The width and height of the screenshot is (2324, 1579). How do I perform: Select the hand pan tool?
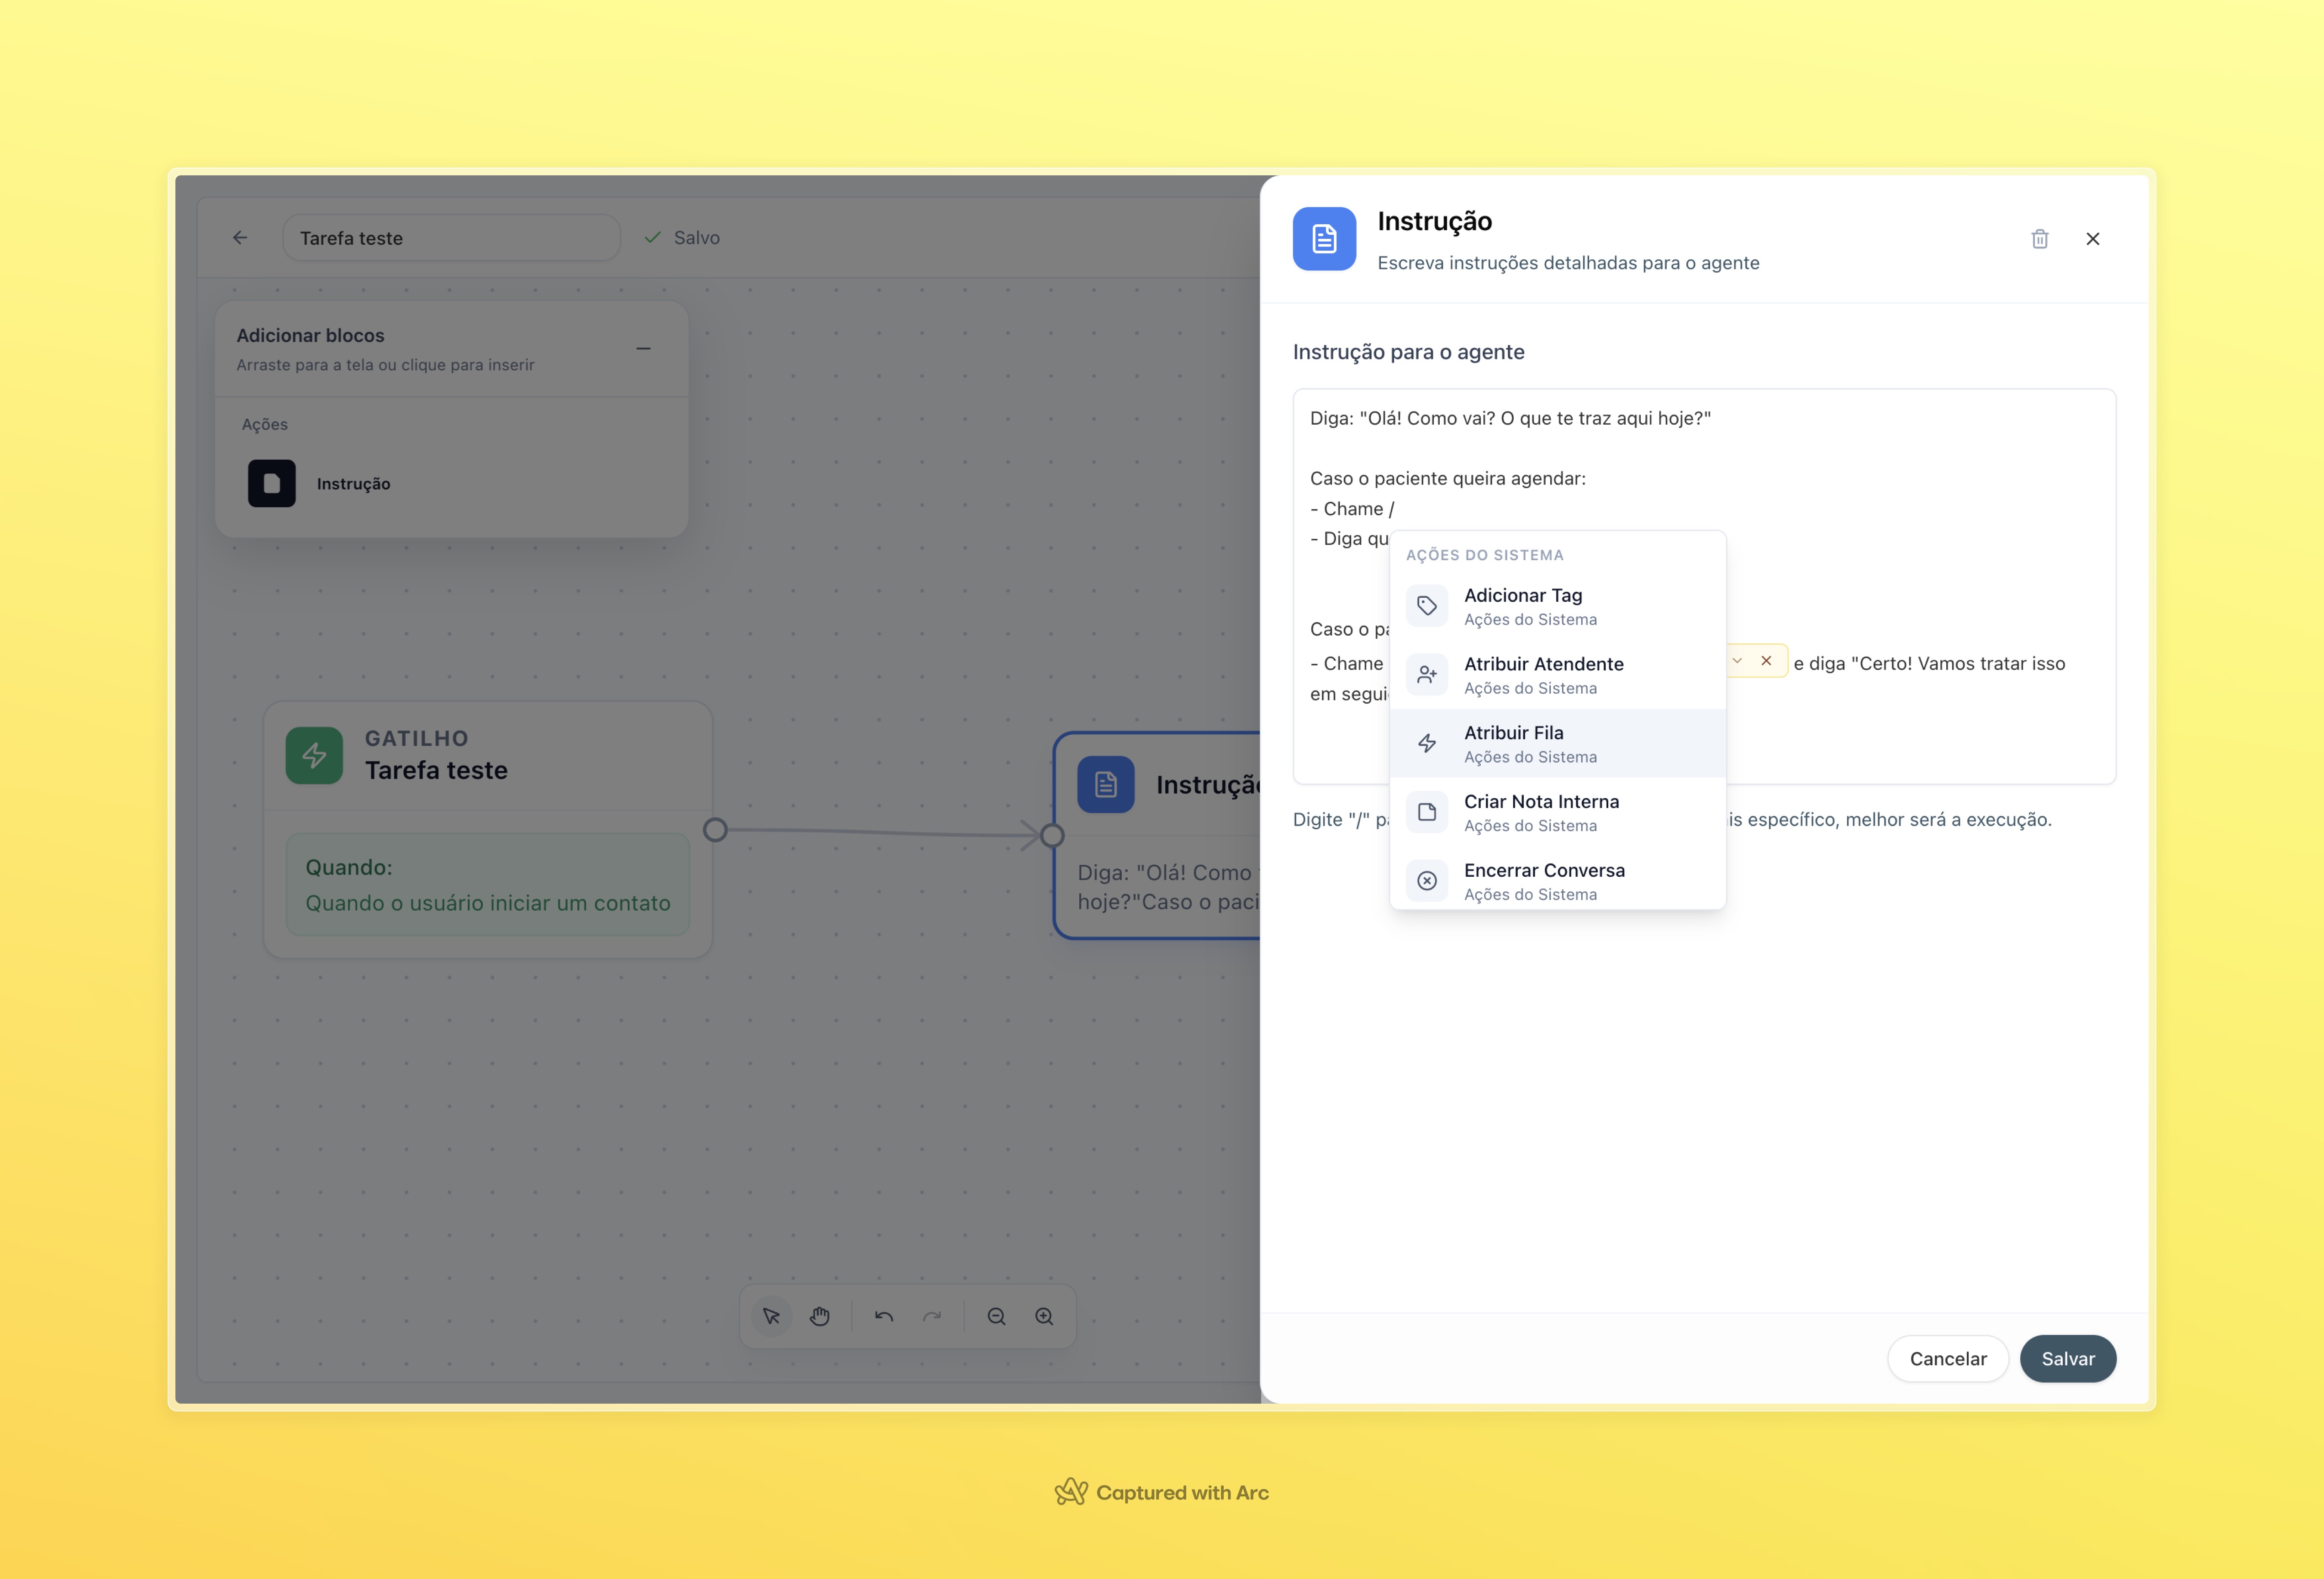[x=819, y=1316]
